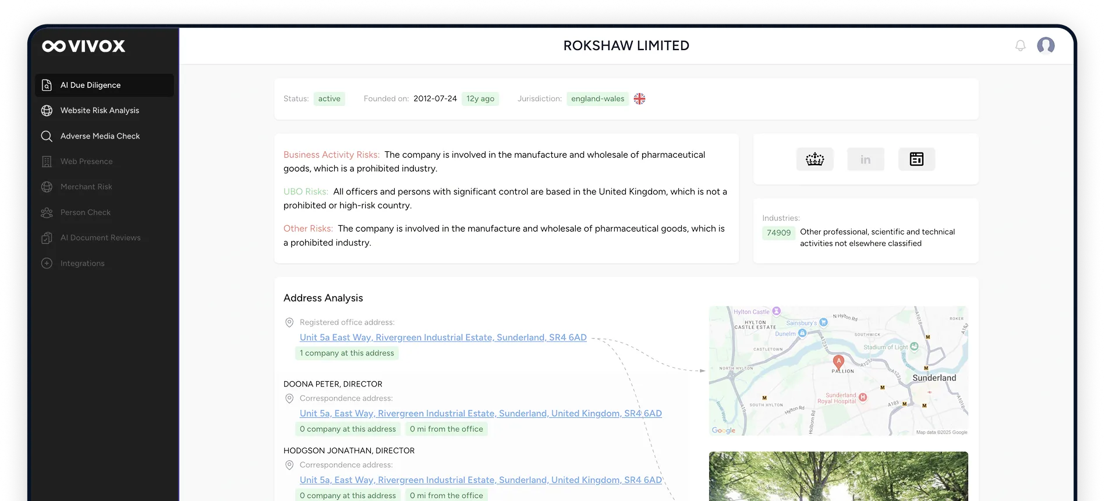This screenshot has width=1105, height=501.
Task: Click the DOONA PETER, DIRECTOR name
Action: 333,384
